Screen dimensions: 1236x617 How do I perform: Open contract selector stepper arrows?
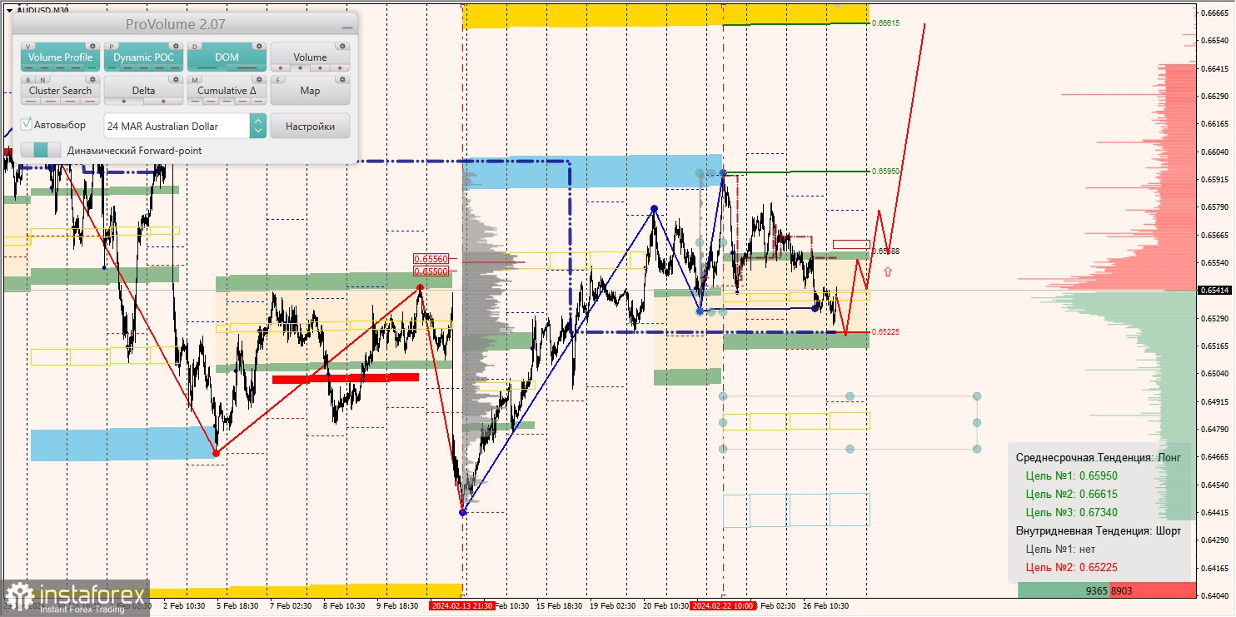click(257, 126)
